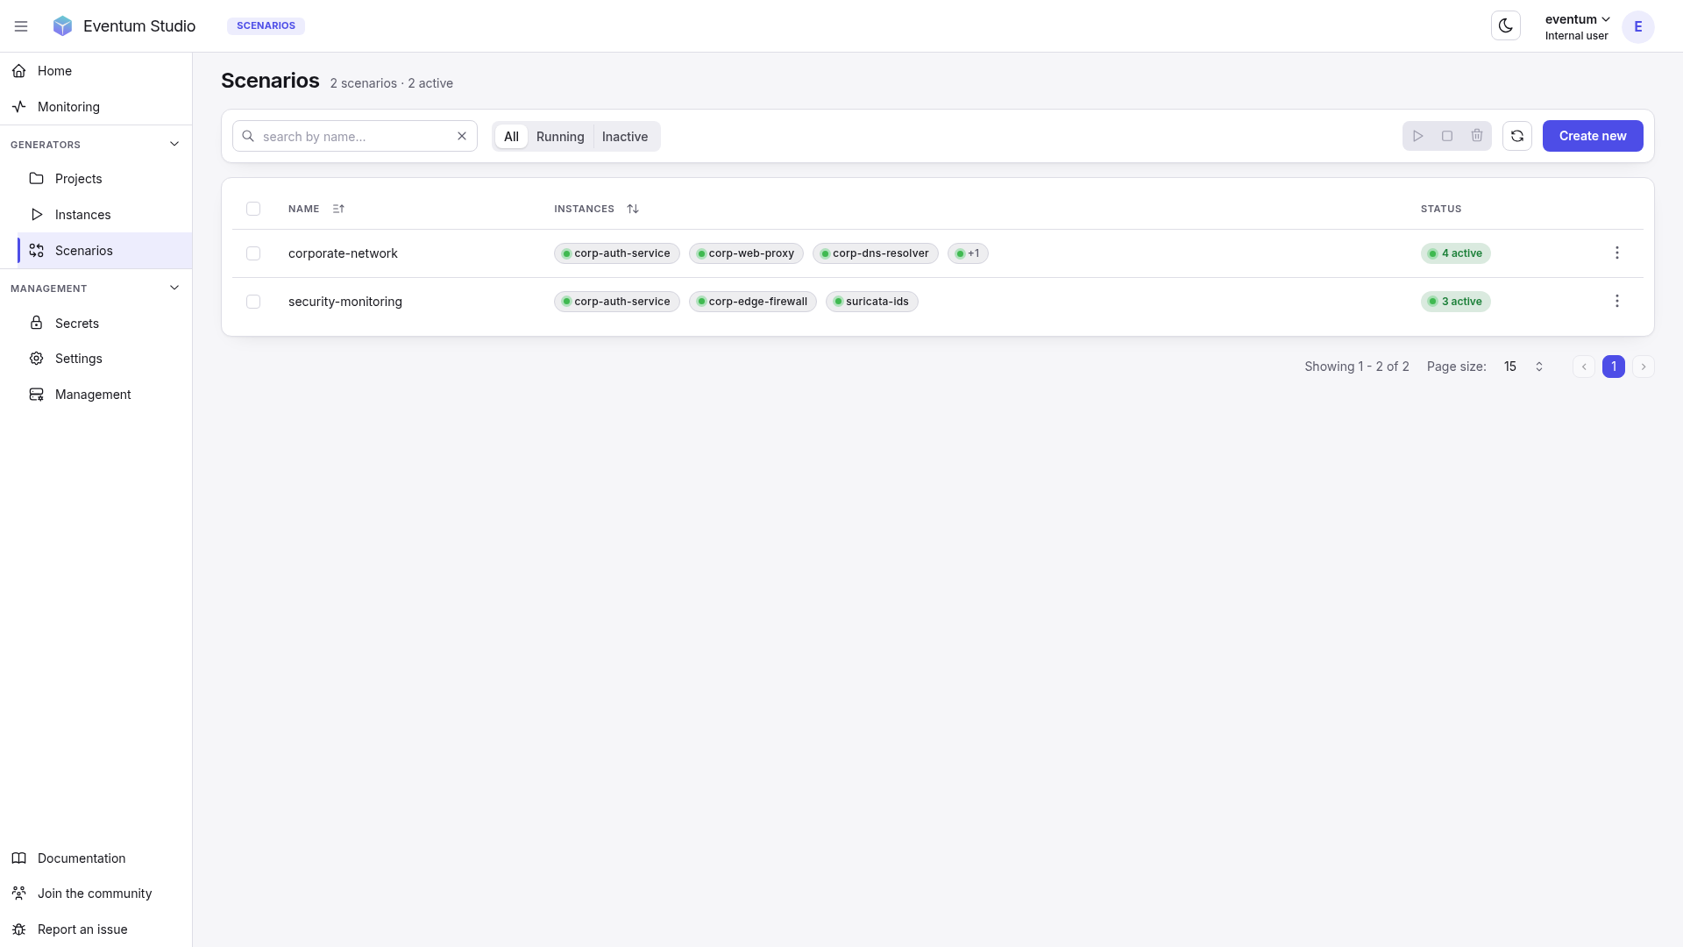1683x947 pixels.
Task: Click corp-auth-service chip in security-monitoring row
Action: 617,302
